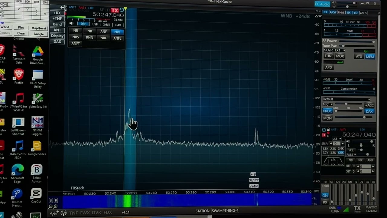Show the EQ panel tab
This screenshot has width=387, height=218.
[356, 13]
